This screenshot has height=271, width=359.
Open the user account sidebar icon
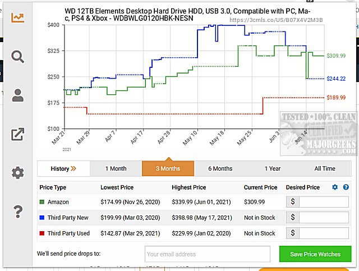18,95
